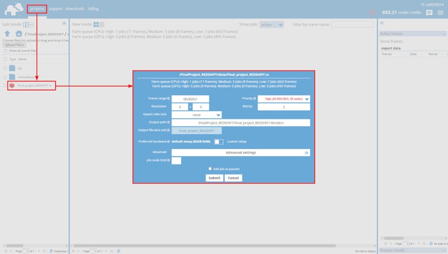The height and width of the screenshot is (254, 448).
Task: Click the Output path info icon
Action: pos(168,122)
